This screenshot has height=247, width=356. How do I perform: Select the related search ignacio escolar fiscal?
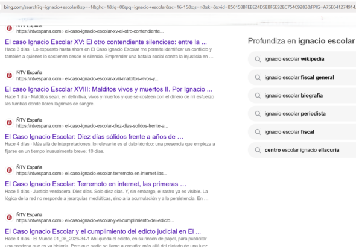[x=289, y=132]
